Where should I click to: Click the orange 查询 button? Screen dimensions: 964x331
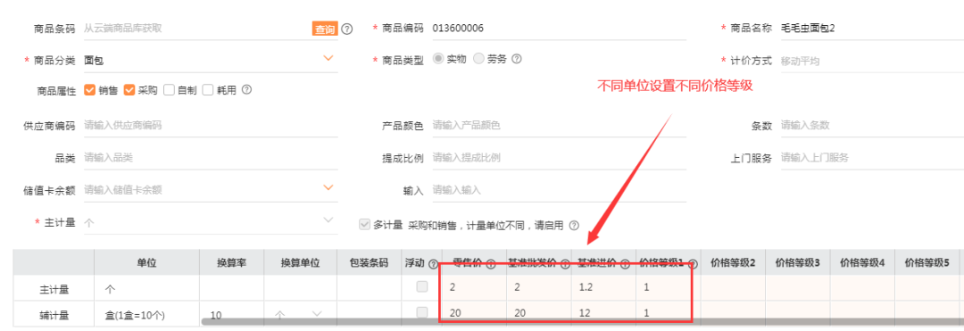click(x=325, y=29)
